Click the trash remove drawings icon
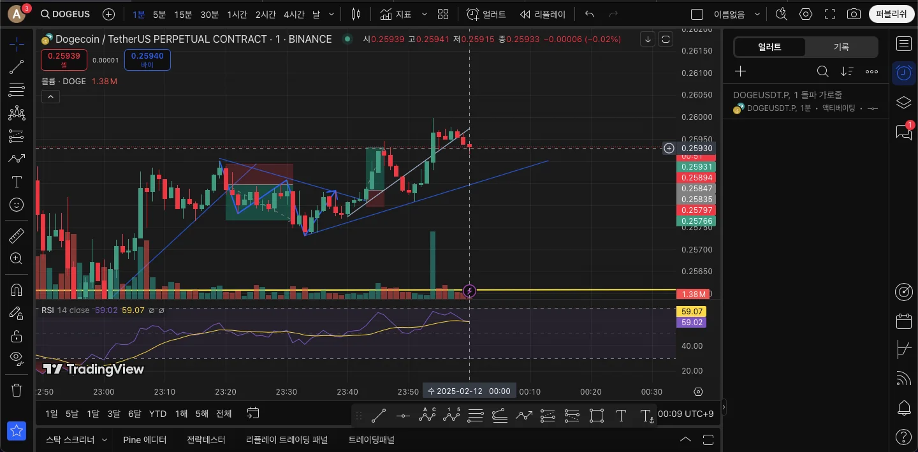Screen dimensions: 918x452 point(17,390)
